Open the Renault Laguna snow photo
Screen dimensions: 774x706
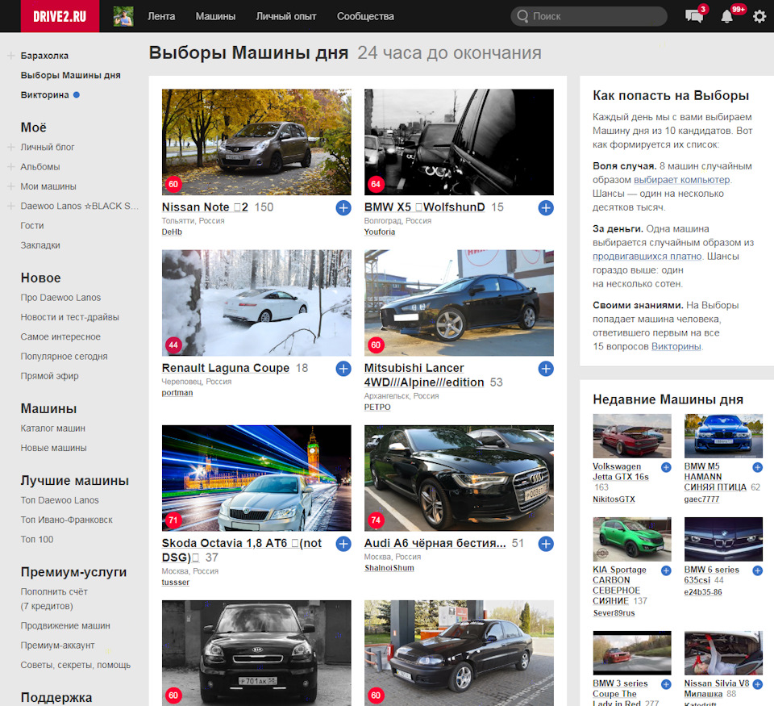[x=256, y=303]
